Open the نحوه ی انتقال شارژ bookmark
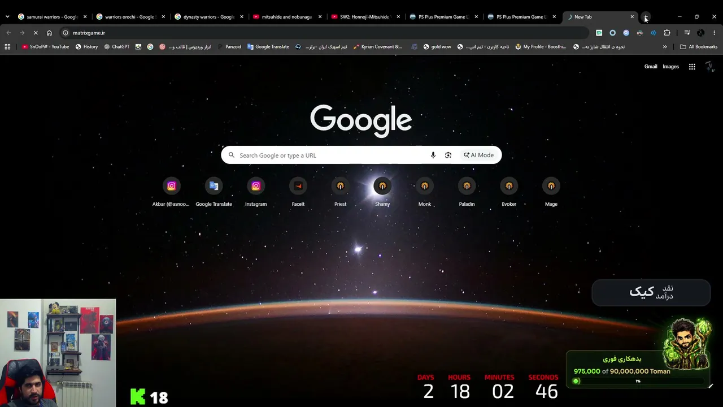 (599, 47)
